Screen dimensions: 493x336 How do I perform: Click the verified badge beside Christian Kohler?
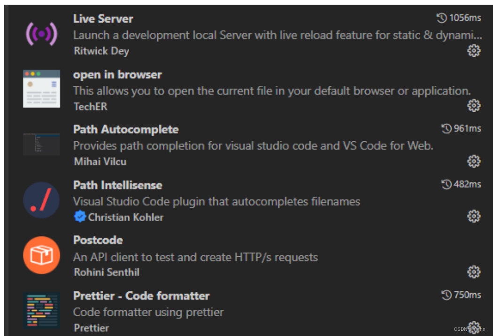[x=80, y=216]
